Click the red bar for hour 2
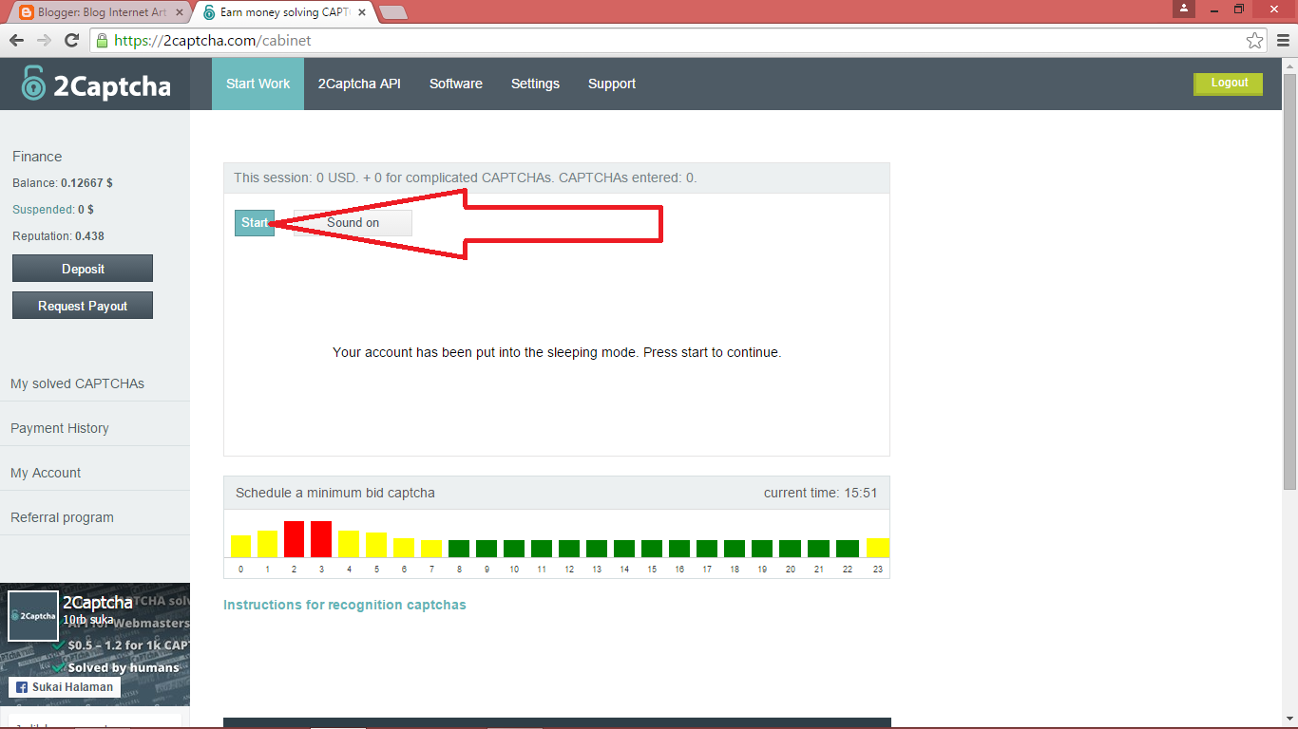The width and height of the screenshot is (1298, 729). 294,539
